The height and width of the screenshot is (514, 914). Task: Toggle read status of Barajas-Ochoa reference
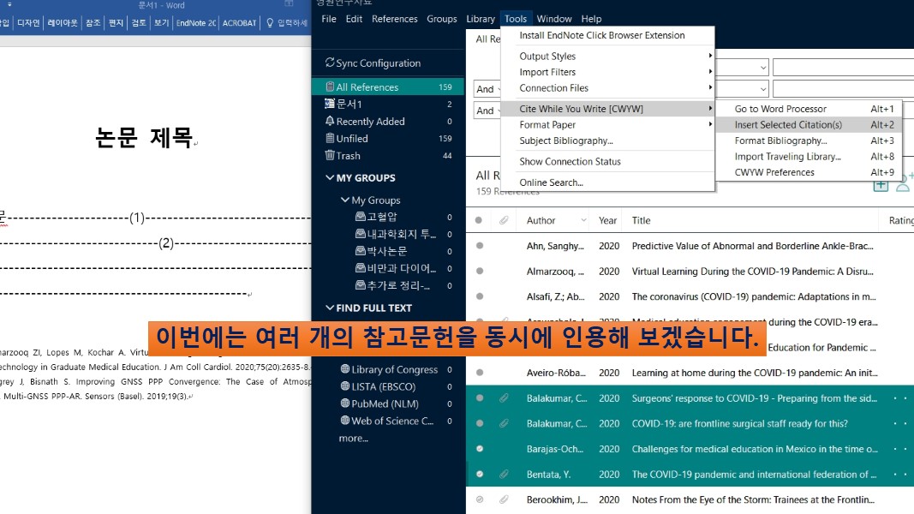480,449
